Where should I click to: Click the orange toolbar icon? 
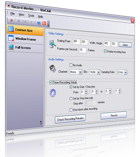click(x=44, y=23)
